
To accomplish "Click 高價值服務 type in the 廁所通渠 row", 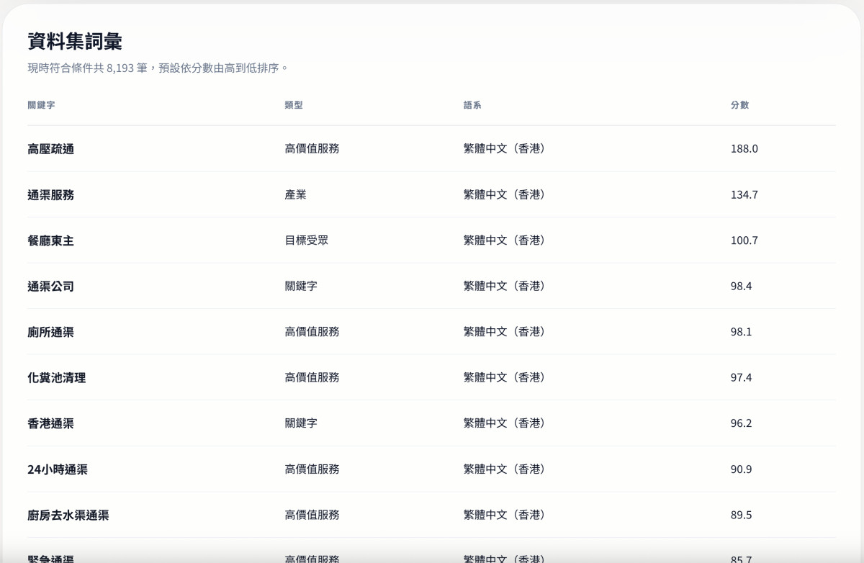I will [312, 332].
